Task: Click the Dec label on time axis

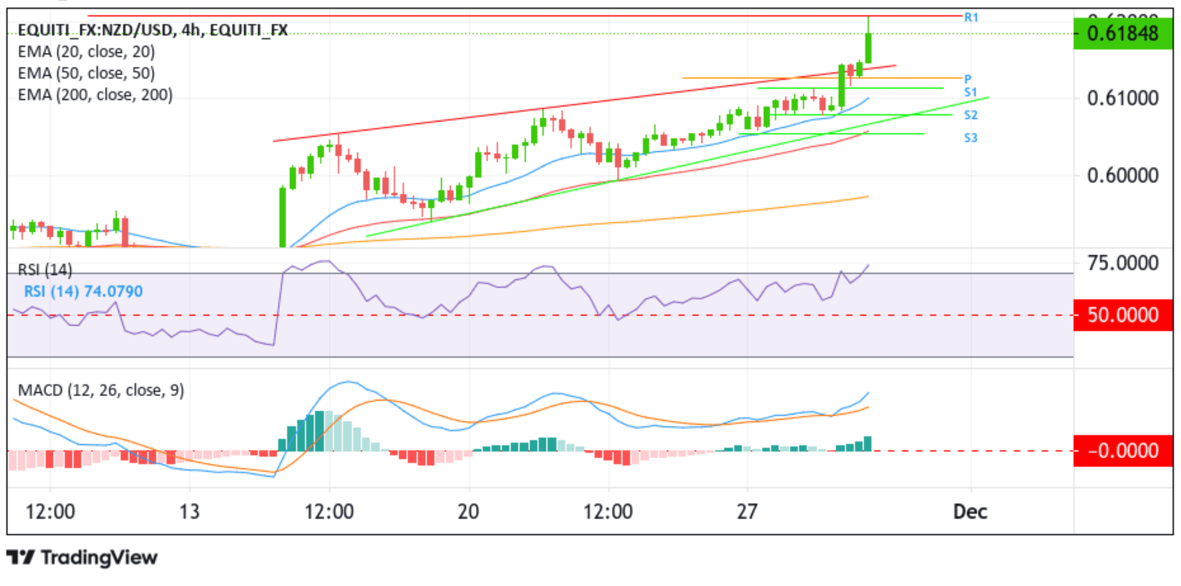Action: tap(970, 512)
